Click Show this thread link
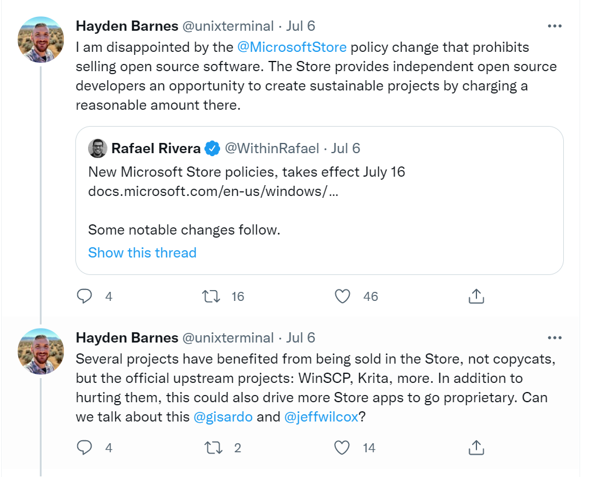The height and width of the screenshot is (477, 591). [142, 253]
